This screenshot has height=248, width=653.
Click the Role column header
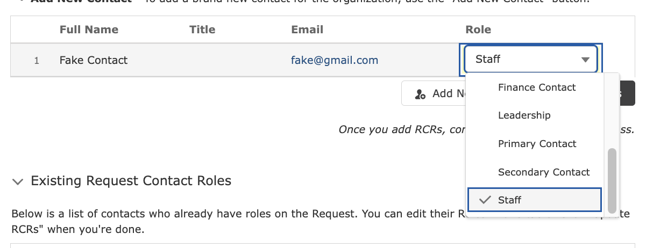tap(478, 30)
